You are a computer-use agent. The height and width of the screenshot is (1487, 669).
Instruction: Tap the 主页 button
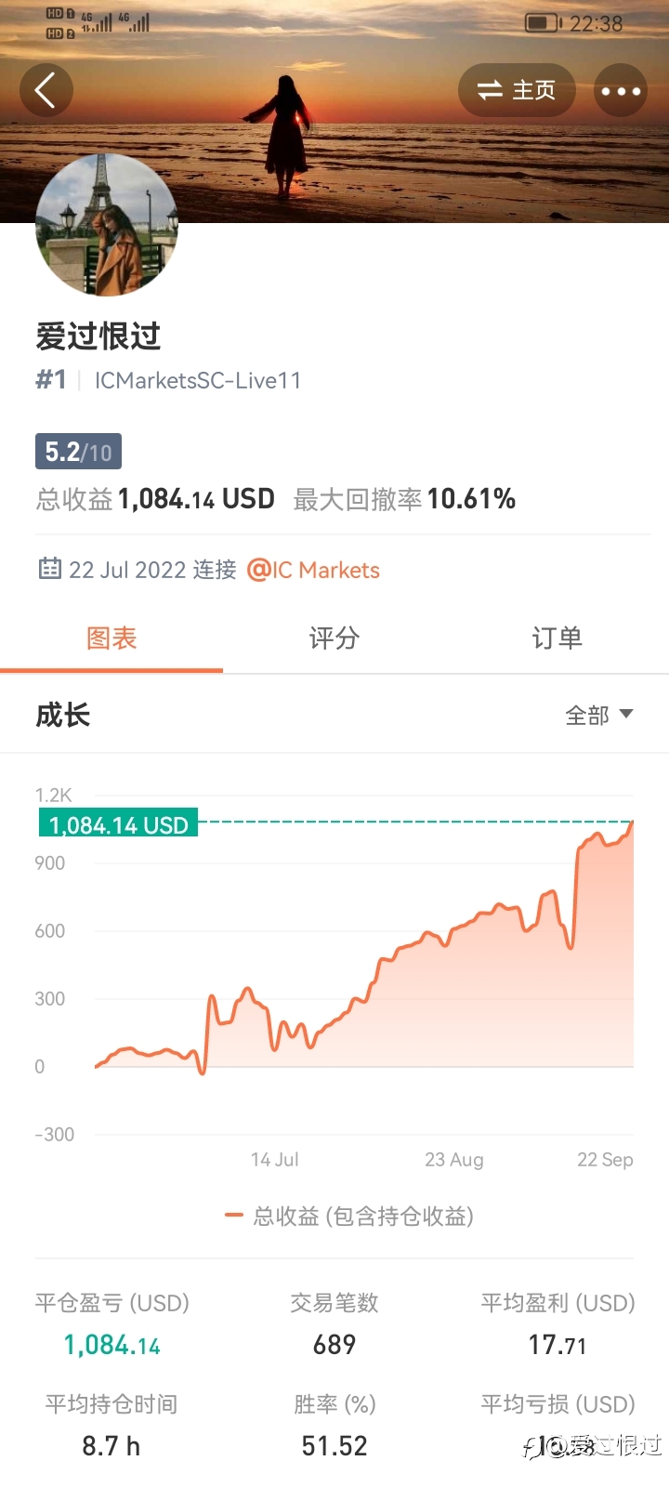pyautogui.click(x=517, y=90)
